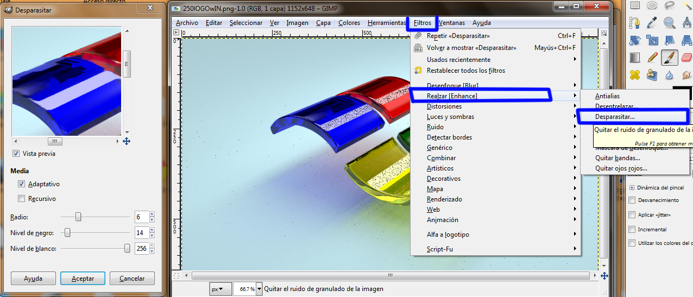Check Utilizar los colores del degradado

coord(632,243)
